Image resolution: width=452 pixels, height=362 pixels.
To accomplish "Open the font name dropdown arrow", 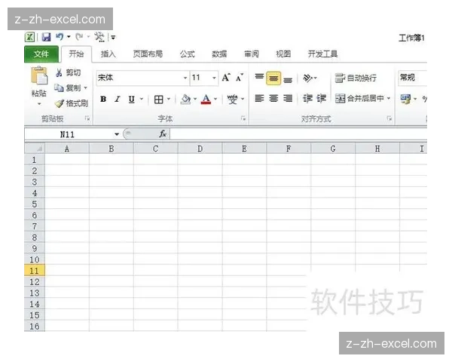I will click(185, 78).
